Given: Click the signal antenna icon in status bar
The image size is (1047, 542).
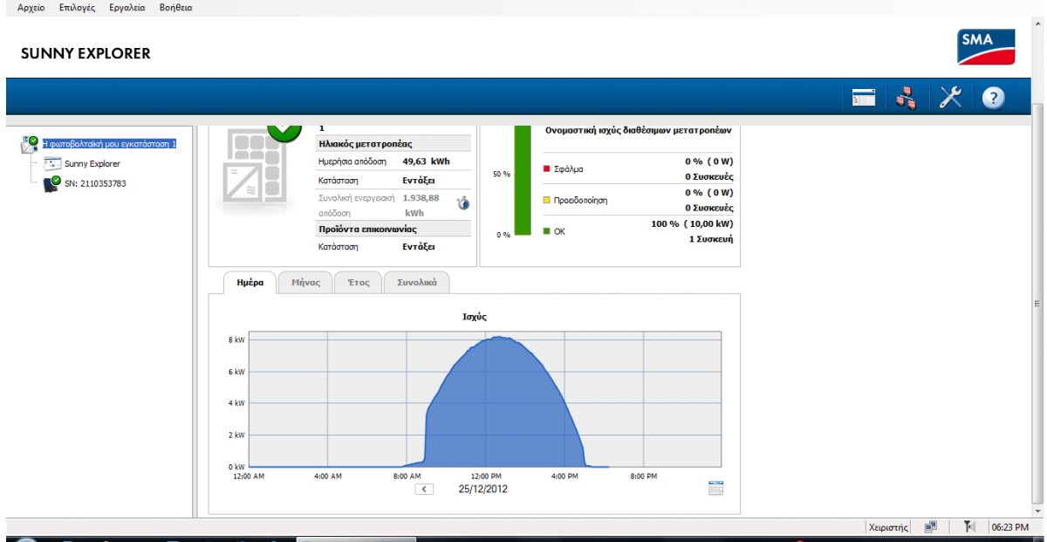Looking at the screenshot, I should pyautogui.click(x=968, y=526).
